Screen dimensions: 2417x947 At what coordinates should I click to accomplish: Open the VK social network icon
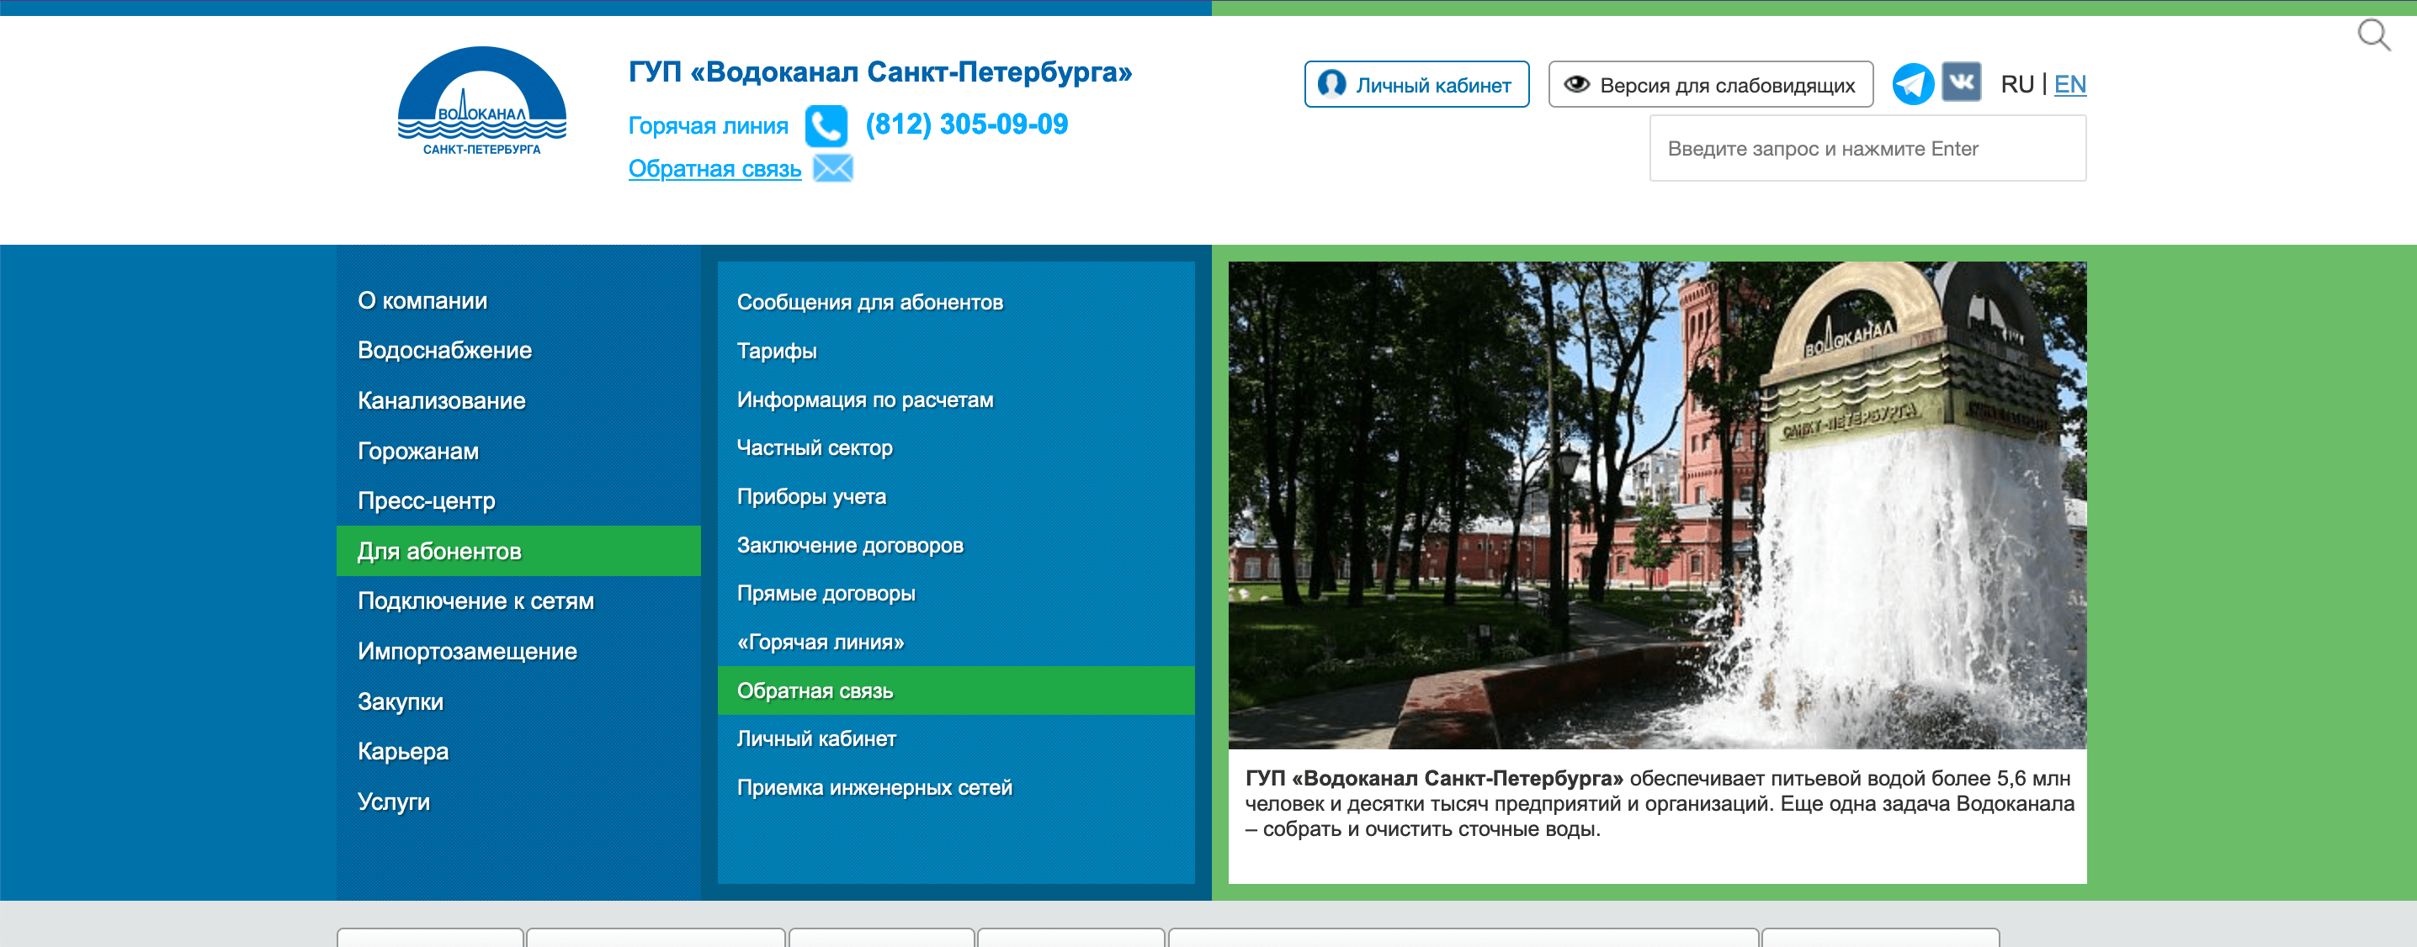click(1961, 82)
